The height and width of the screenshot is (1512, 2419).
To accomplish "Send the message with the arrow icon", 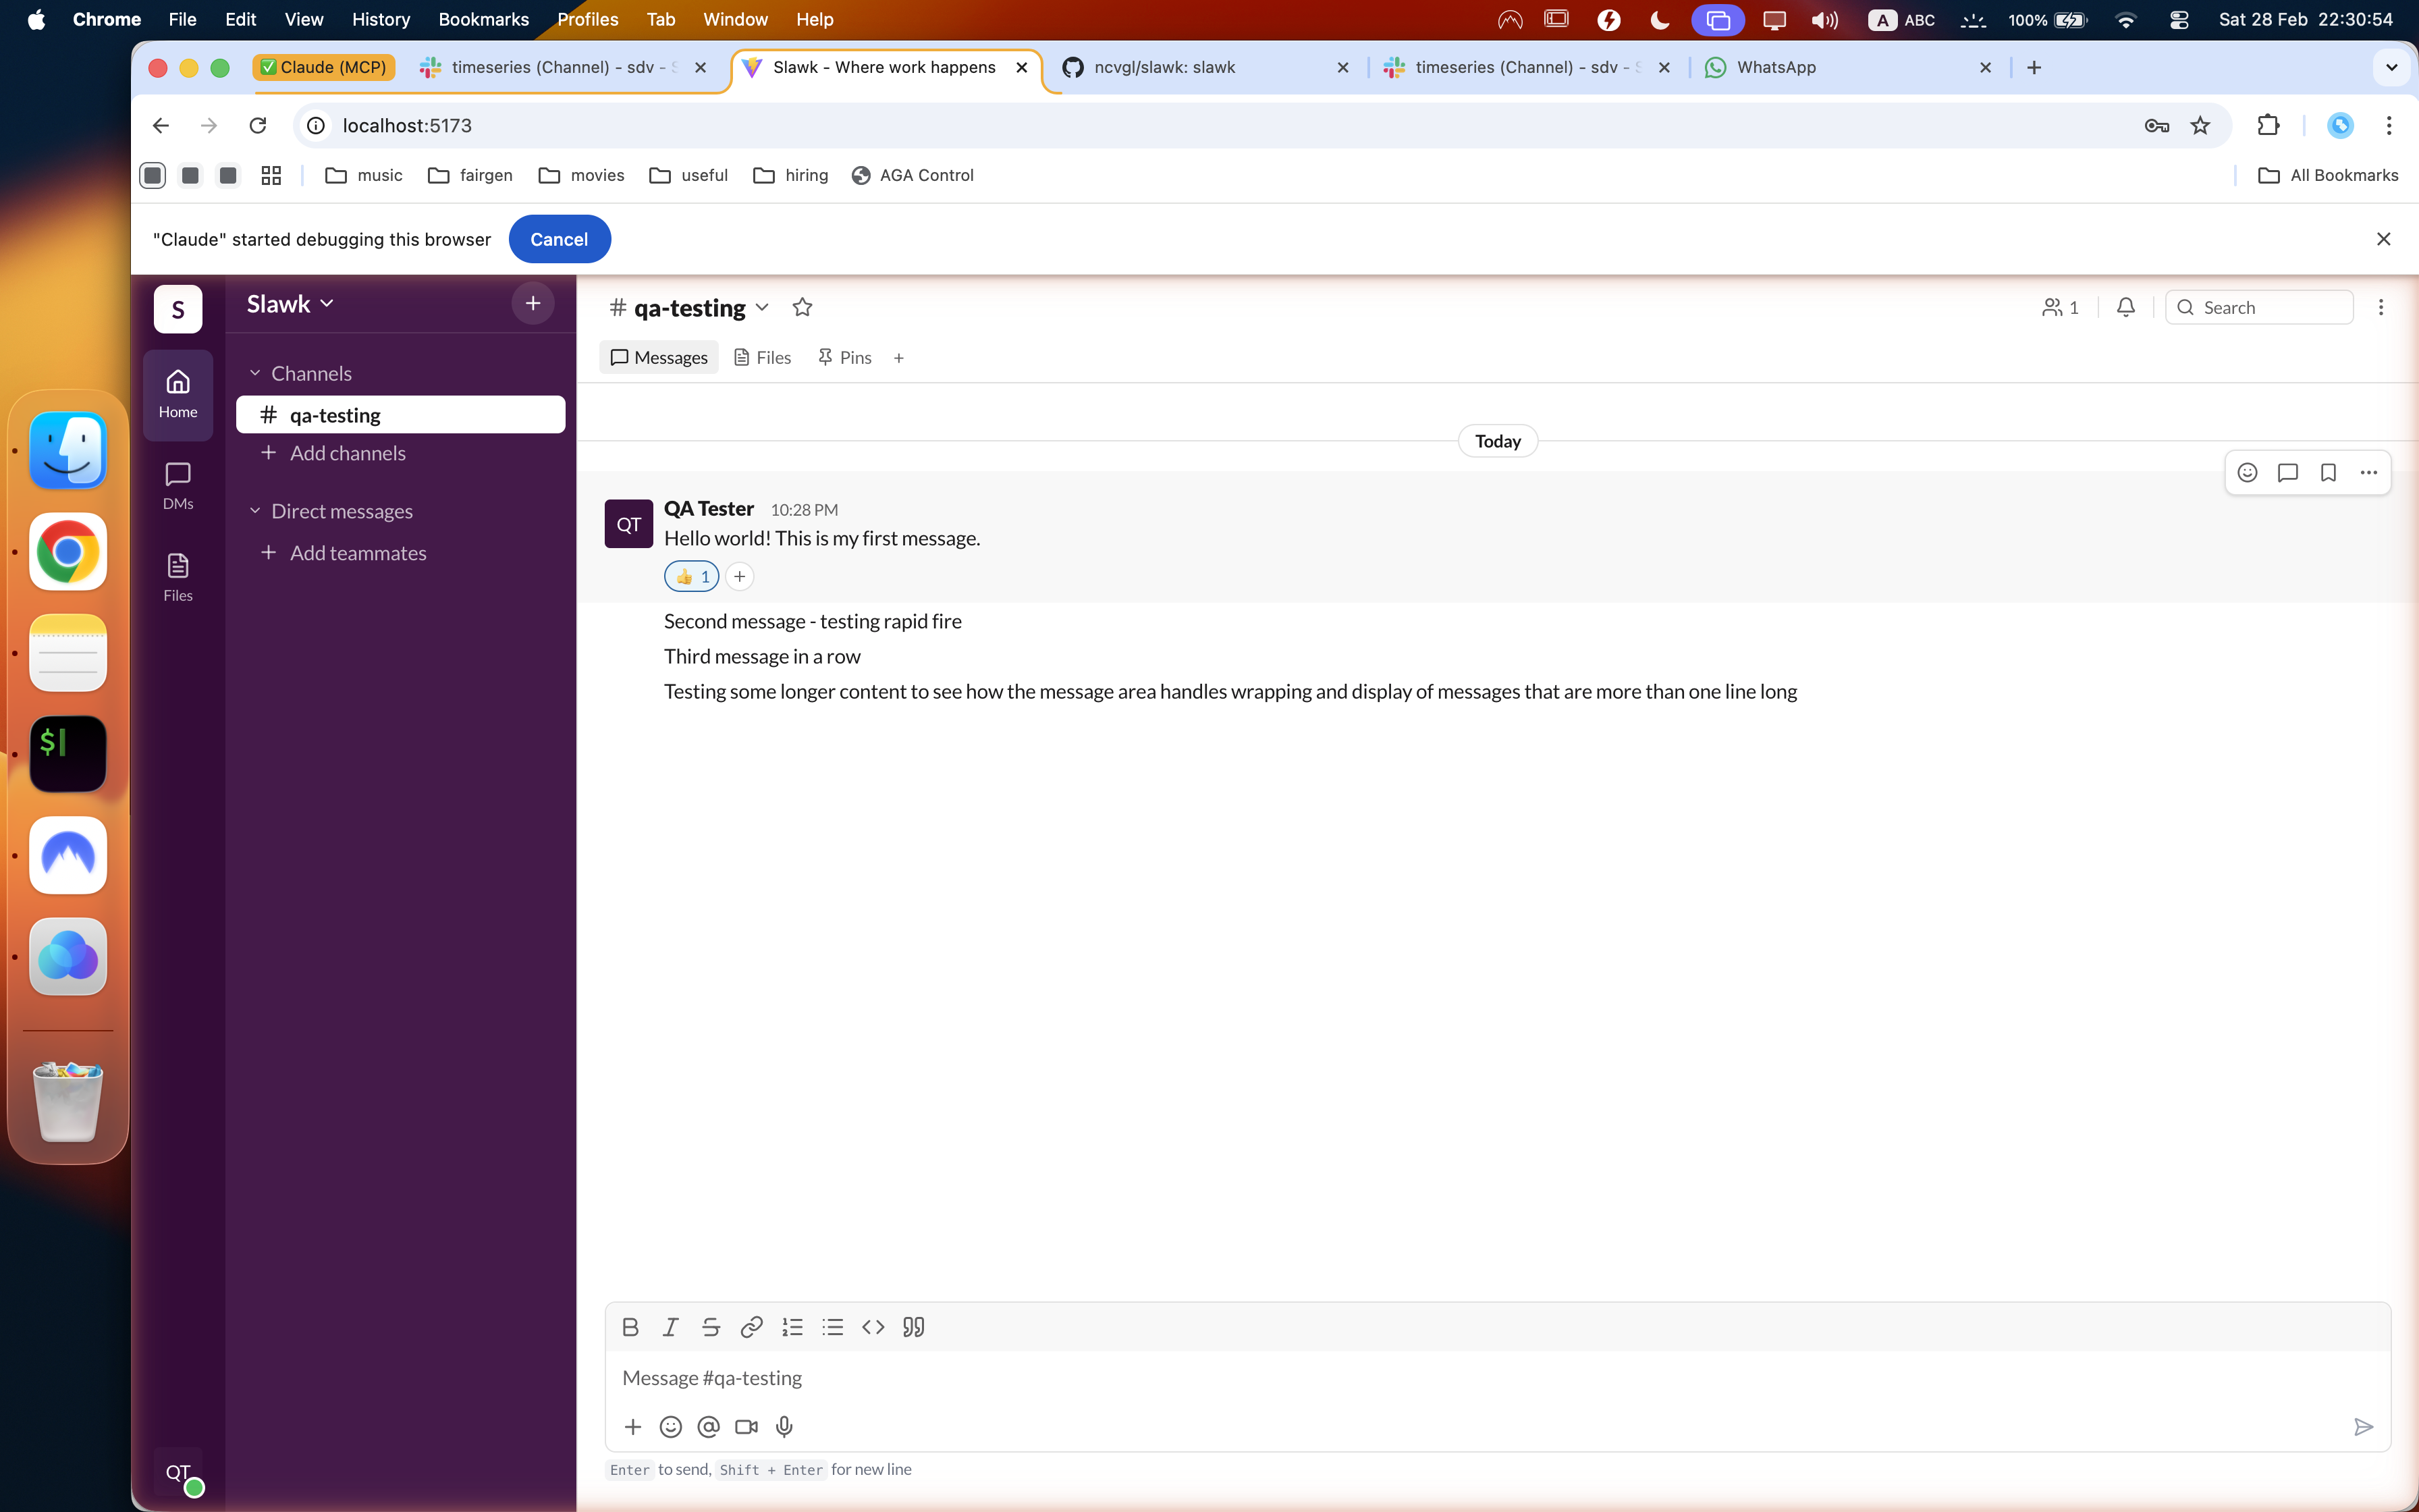I will tap(2363, 1426).
